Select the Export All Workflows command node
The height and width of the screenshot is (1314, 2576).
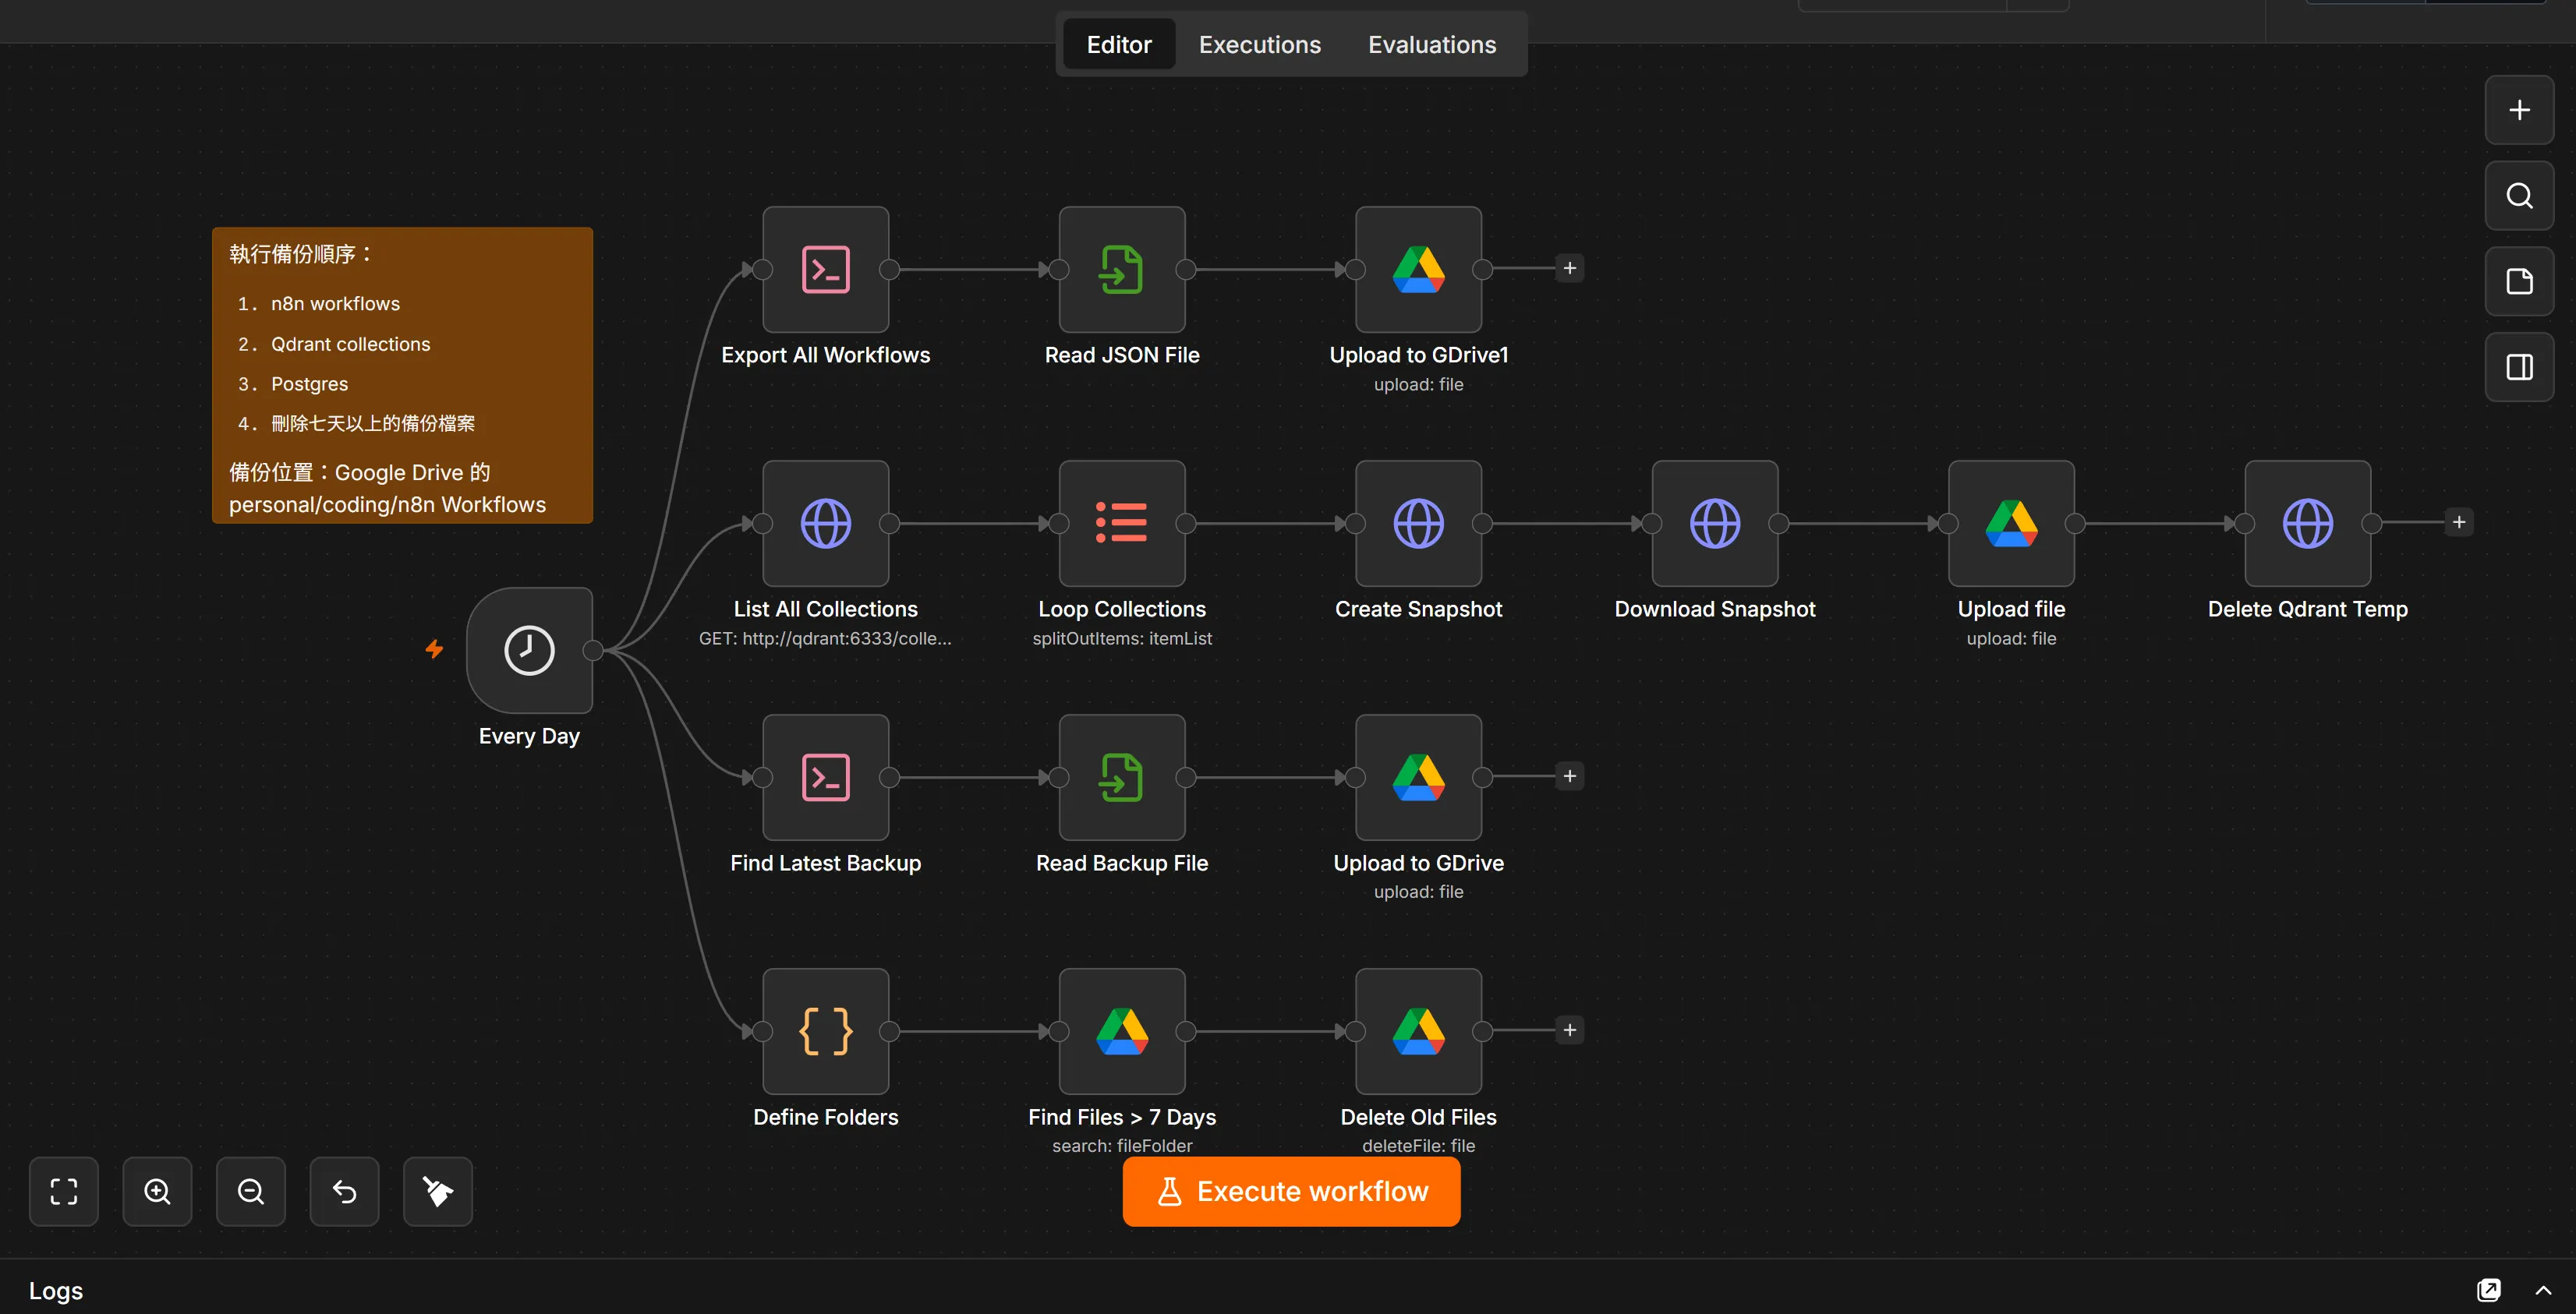(x=825, y=269)
